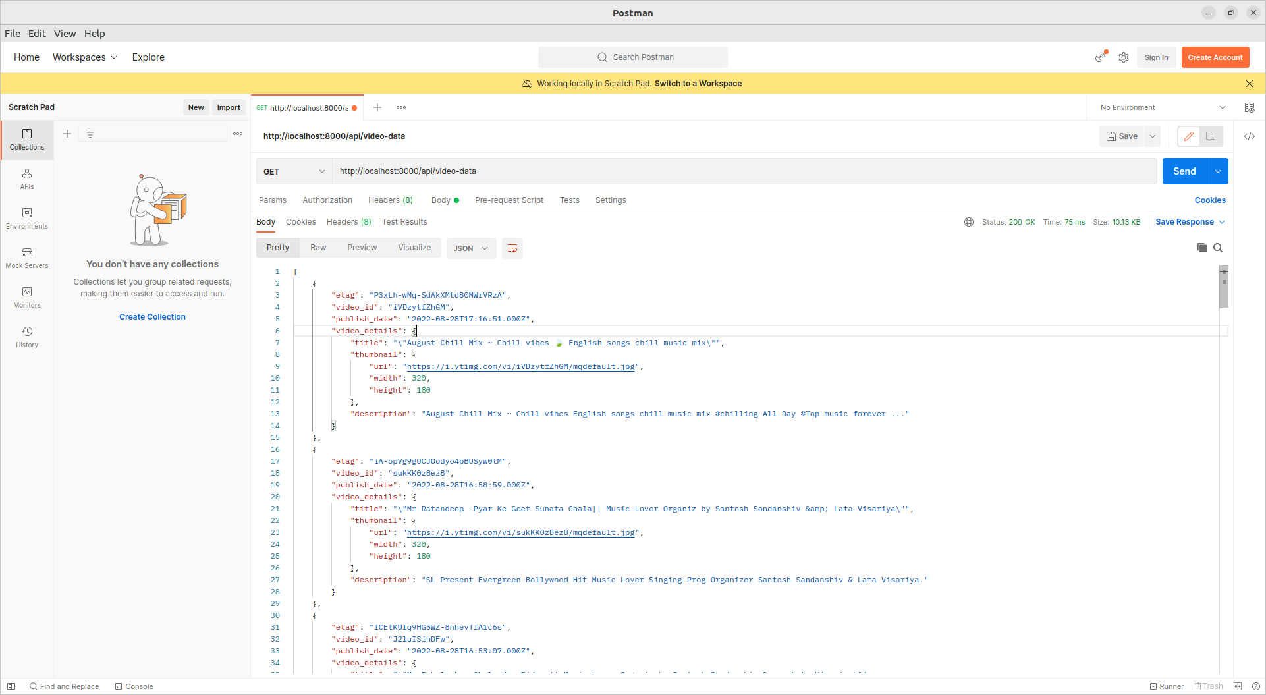Screen dimensions: 1266x695
Task: Click the collections filter icon
Action: 90,134
